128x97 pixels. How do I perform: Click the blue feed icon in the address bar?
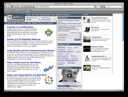pos(95,7)
